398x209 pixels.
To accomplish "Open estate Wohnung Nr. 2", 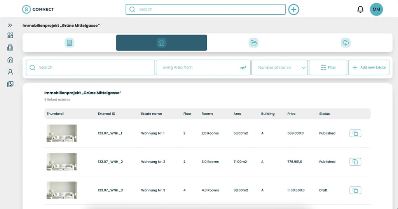I will [153, 162].
